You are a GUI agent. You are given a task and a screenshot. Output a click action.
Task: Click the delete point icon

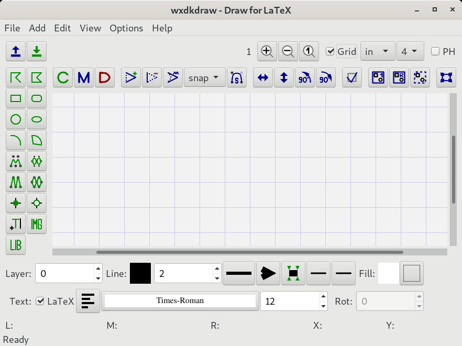[x=152, y=78]
